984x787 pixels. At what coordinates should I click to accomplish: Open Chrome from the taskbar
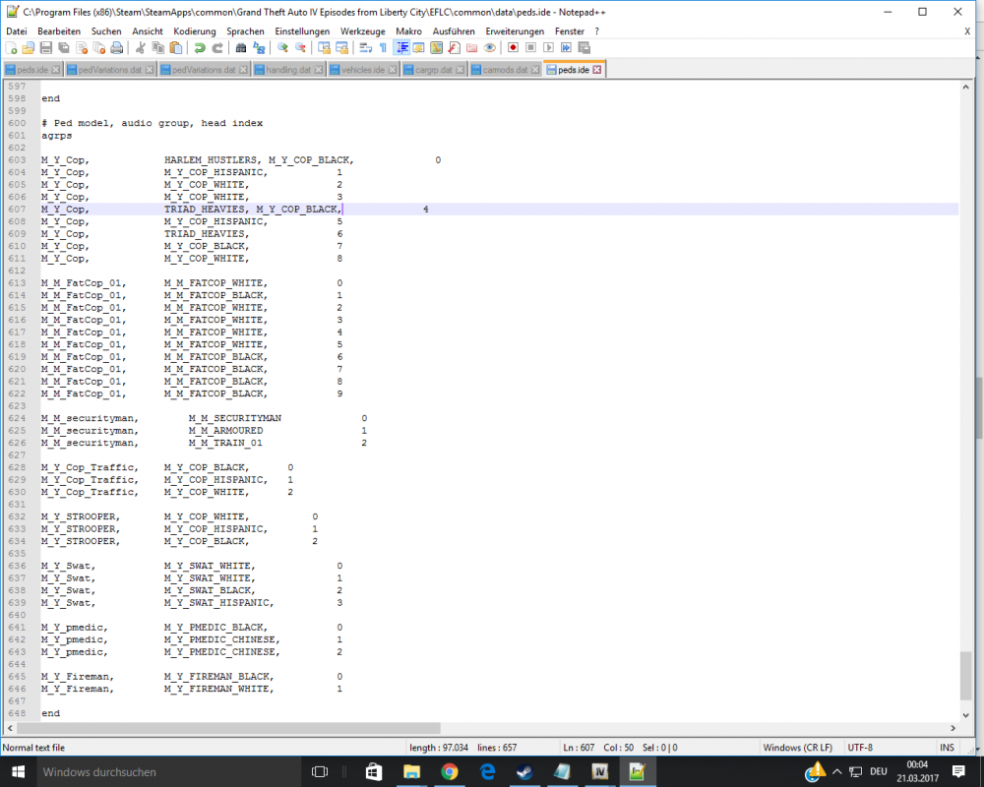point(451,771)
